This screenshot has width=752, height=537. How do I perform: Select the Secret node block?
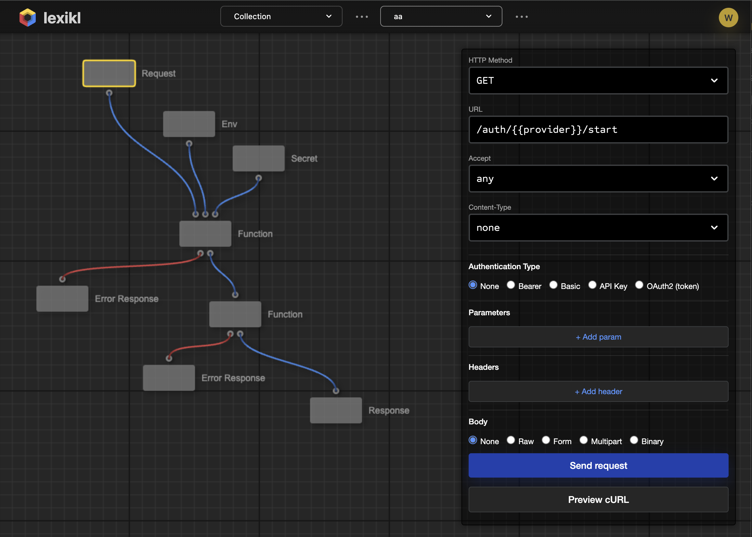coord(258,158)
